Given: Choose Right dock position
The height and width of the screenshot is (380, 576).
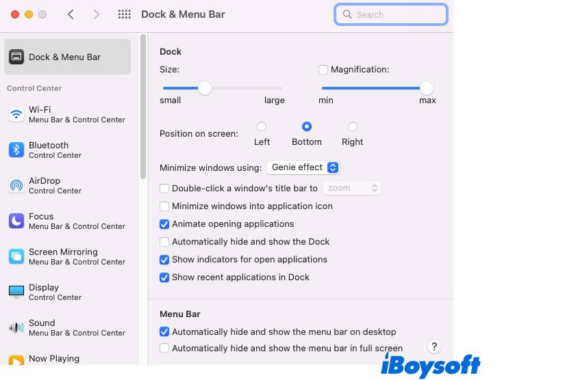Looking at the screenshot, I should click(x=352, y=126).
